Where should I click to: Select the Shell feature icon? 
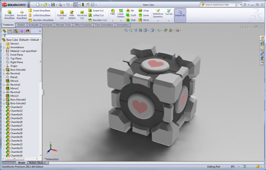pos(131,20)
